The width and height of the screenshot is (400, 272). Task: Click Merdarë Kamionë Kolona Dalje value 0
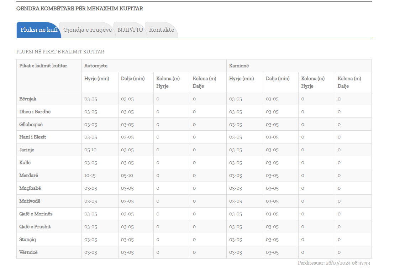339,176
